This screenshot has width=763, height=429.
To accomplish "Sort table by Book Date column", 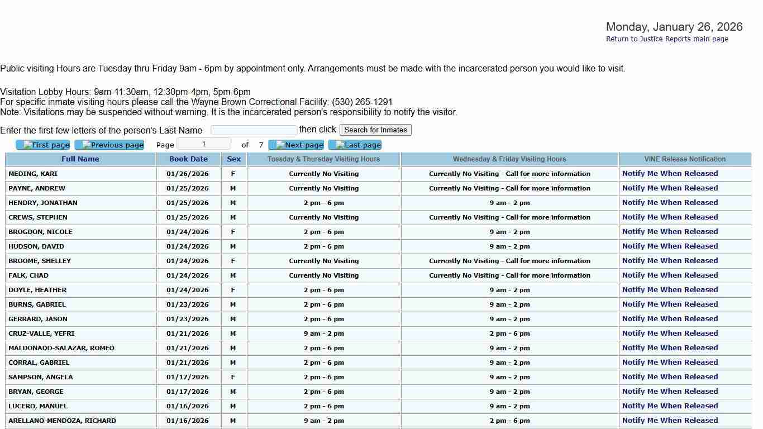I will point(188,159).
